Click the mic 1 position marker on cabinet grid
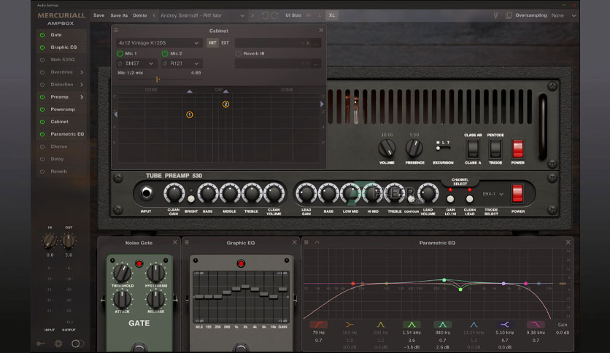The height and width of the screenshot is (353, 610). point(190,115)
